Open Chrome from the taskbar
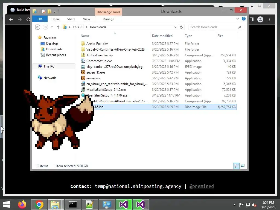This screenshot has height=210, width=280. (39, 205)
